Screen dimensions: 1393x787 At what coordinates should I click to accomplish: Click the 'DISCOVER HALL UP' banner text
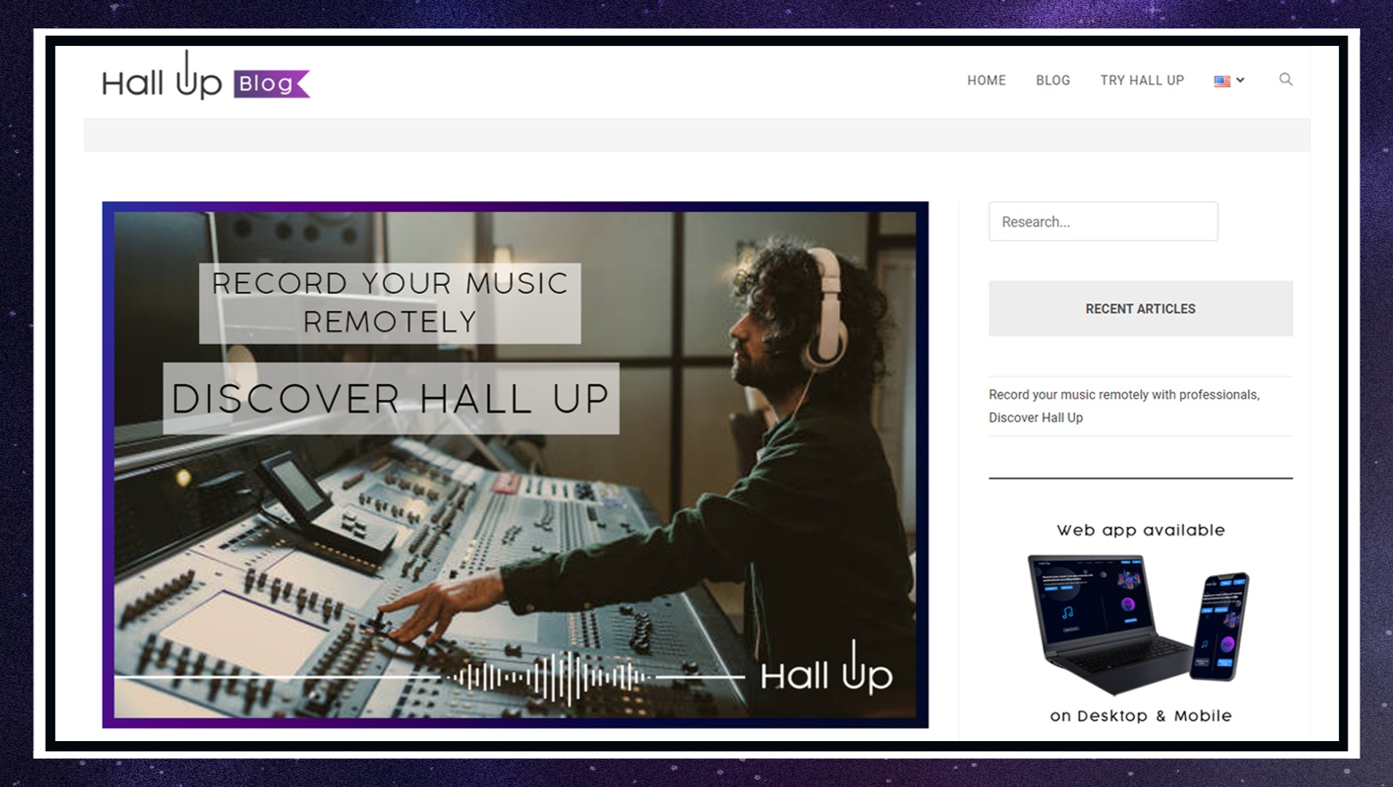(x=391, y=399)
